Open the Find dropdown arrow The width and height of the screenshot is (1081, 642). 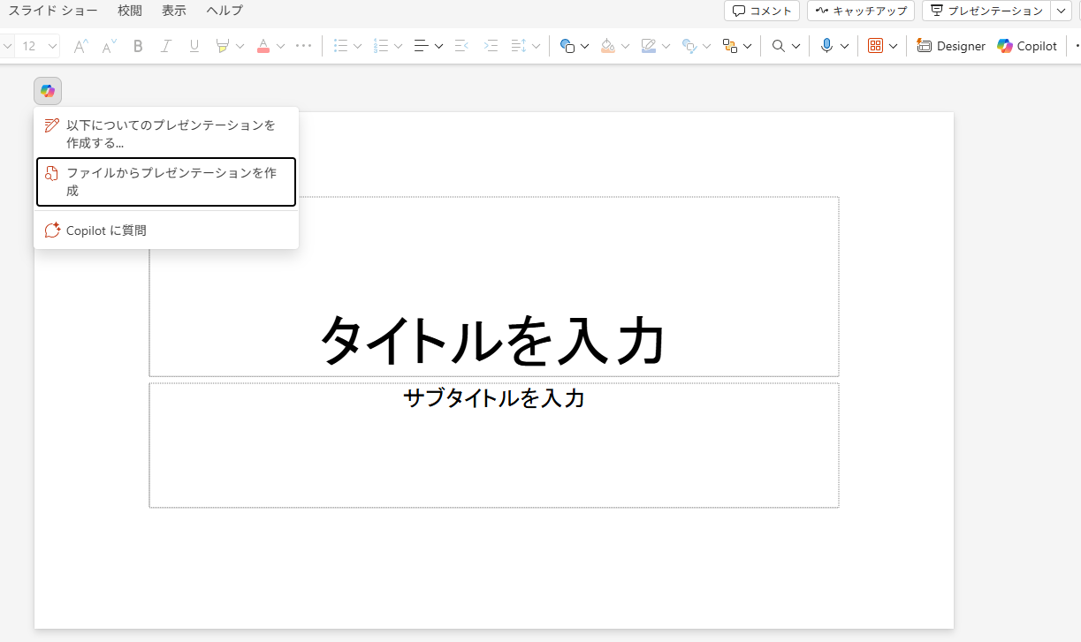point(796,46)
